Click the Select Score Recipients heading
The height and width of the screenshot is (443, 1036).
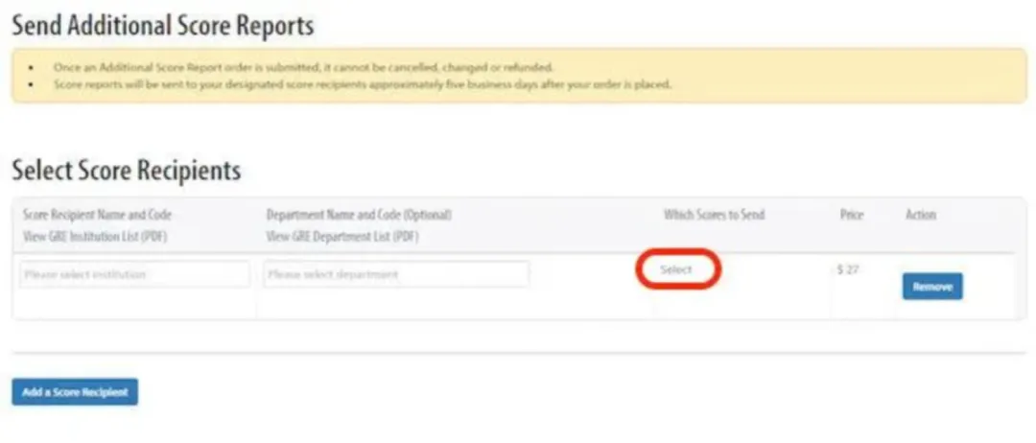126,171
